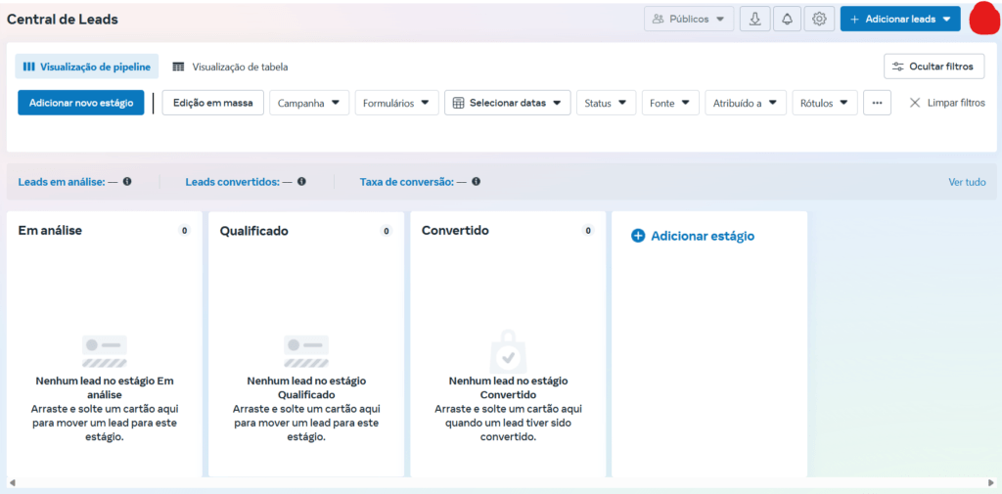Screen dimensions: 1002x494
Task: Click the Adicionar novo estágio button
Action: coord(81,103)
